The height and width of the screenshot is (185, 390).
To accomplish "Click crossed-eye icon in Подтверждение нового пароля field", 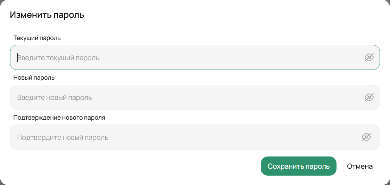I will tap(366, 137).
